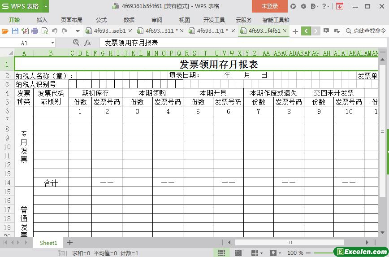Screen dimensions: 389x257
Task: Click the fx insert function icon
Action: (x=87, y=43)
